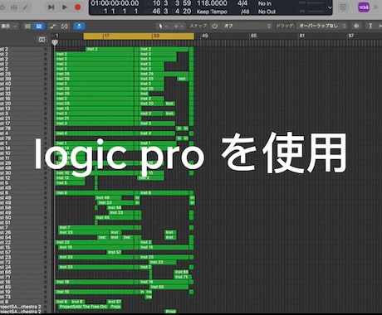Screen dimensions: 382x315
Task: Click bar 49 in the ruler
Action: (205, 36)
